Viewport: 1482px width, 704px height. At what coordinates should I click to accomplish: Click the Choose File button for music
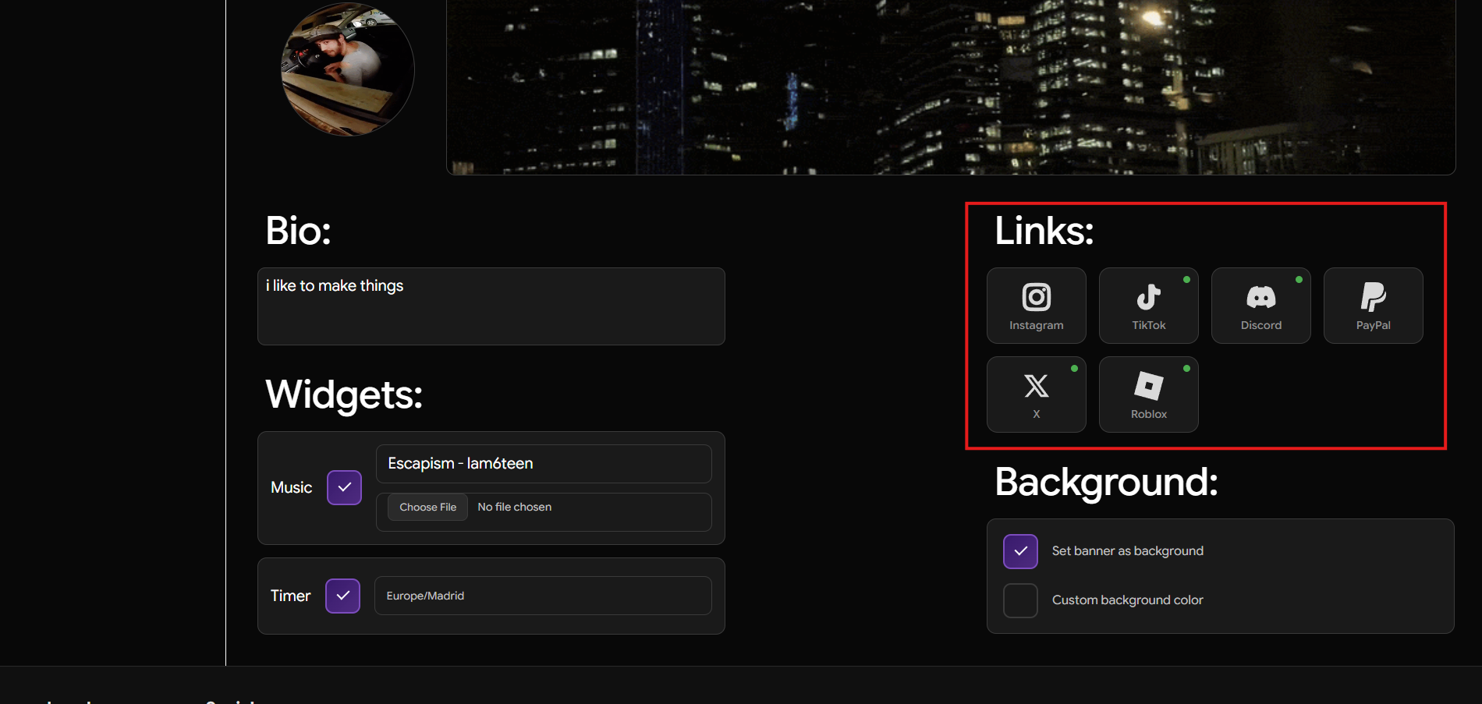pyautogui.click(x=427, y=507)
